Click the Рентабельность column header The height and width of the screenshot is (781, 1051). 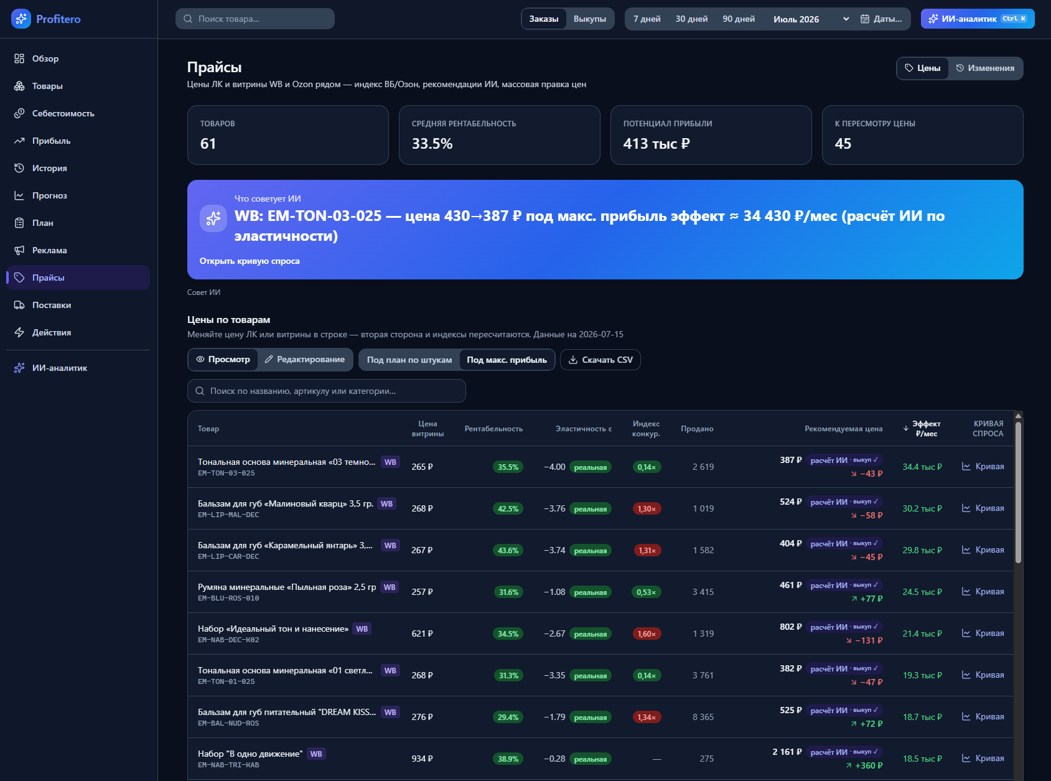pyautogui.click(x=493, y=429)
